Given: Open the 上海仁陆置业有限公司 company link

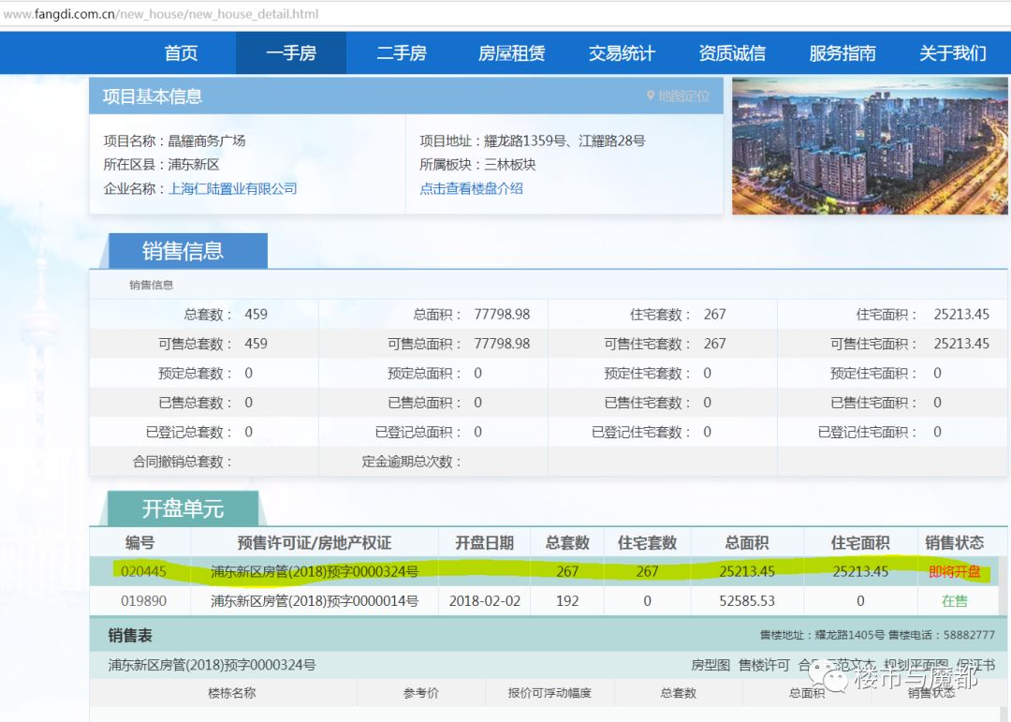Looking at the screenshot, I should [232, 188].
